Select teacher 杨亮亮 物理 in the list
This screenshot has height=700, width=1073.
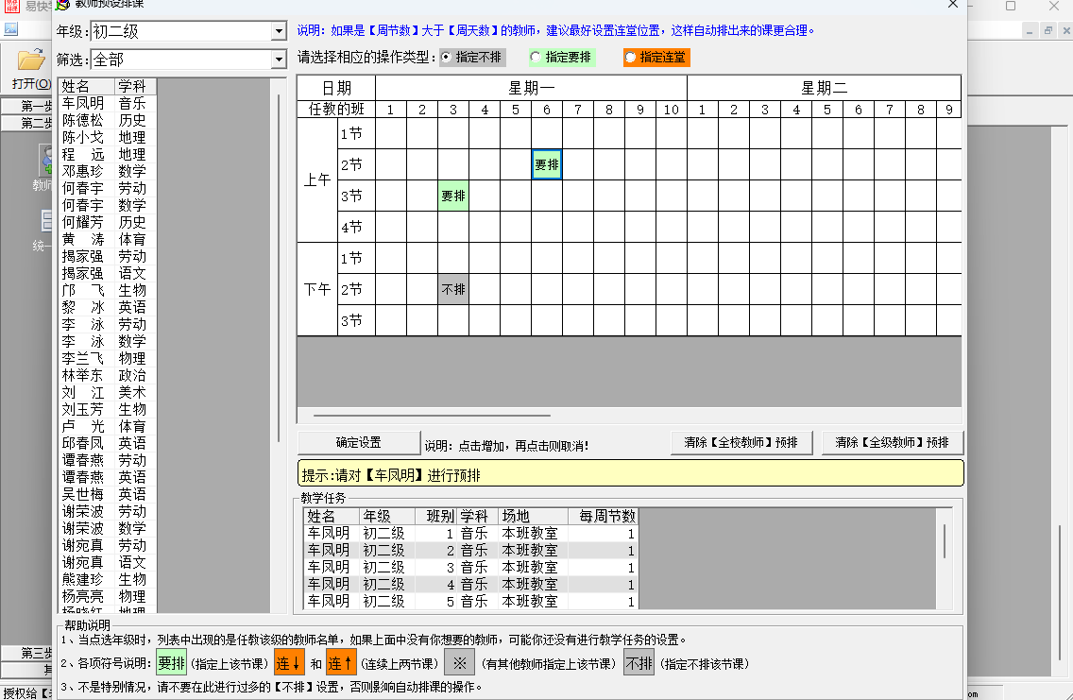(108, 597)
